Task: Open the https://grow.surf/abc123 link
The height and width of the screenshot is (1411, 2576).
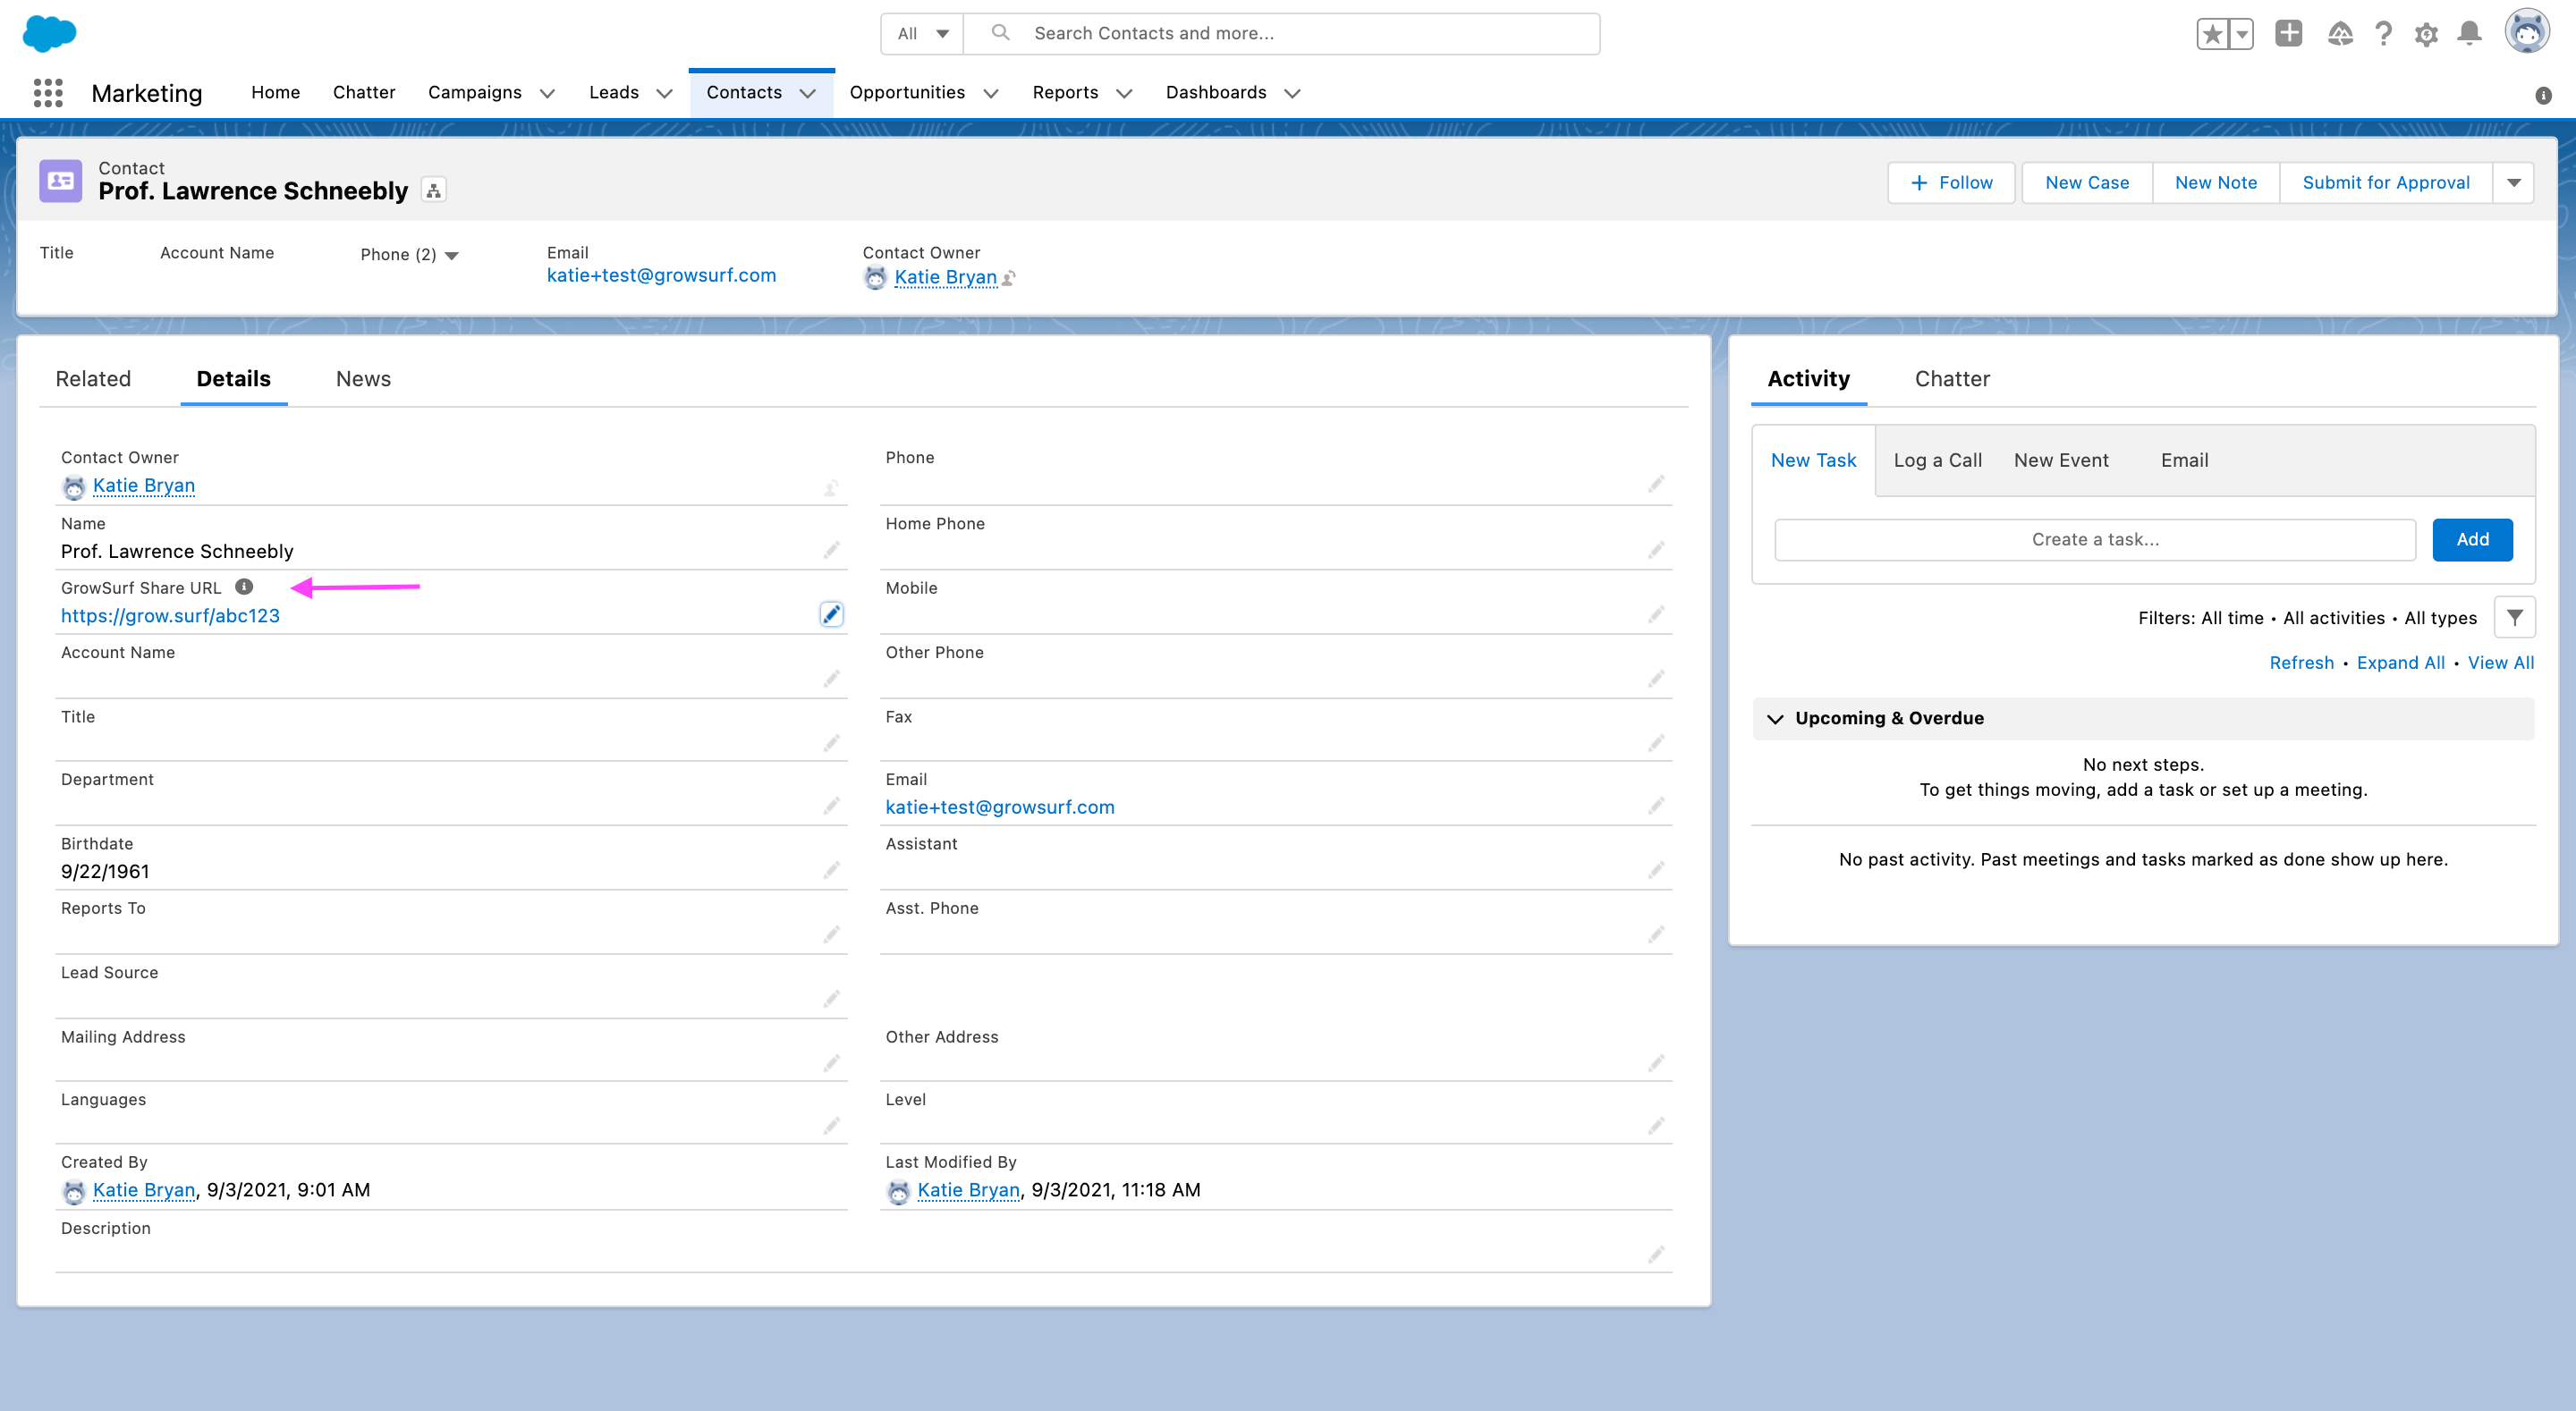Action: [x=170, y=615]
